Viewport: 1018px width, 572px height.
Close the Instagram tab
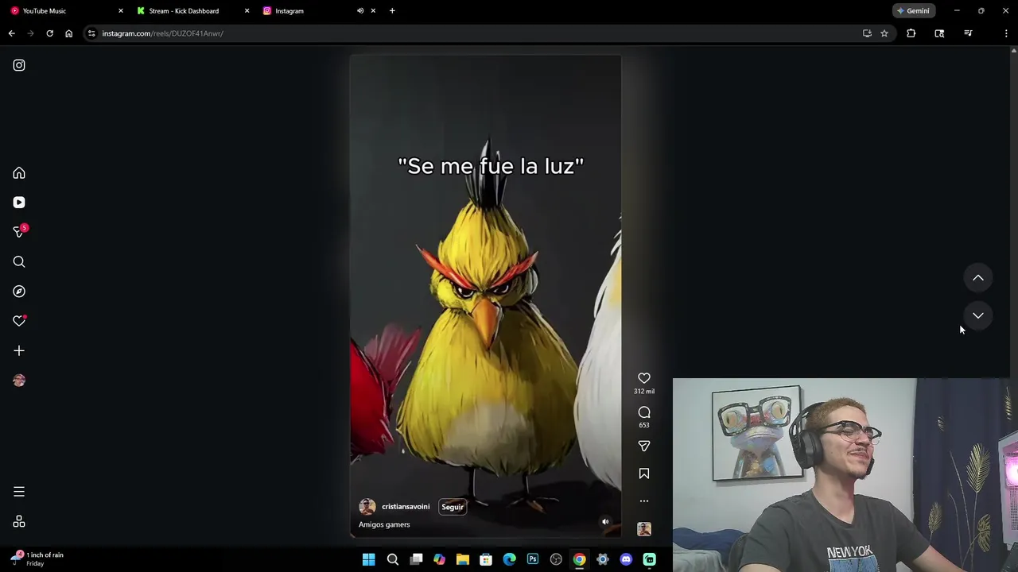tap(373, 11)
